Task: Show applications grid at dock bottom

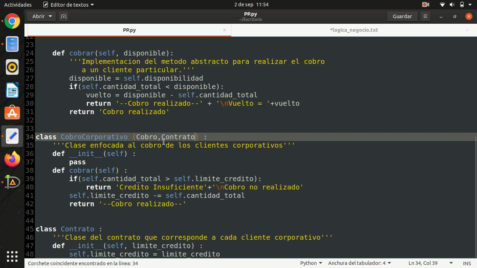Action: coord(12,256)
